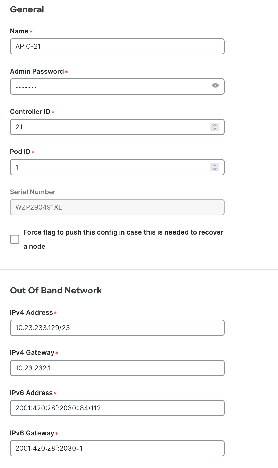Click the Pod ID number input
This screenshot has height=468, width=278.
[110, 167]
